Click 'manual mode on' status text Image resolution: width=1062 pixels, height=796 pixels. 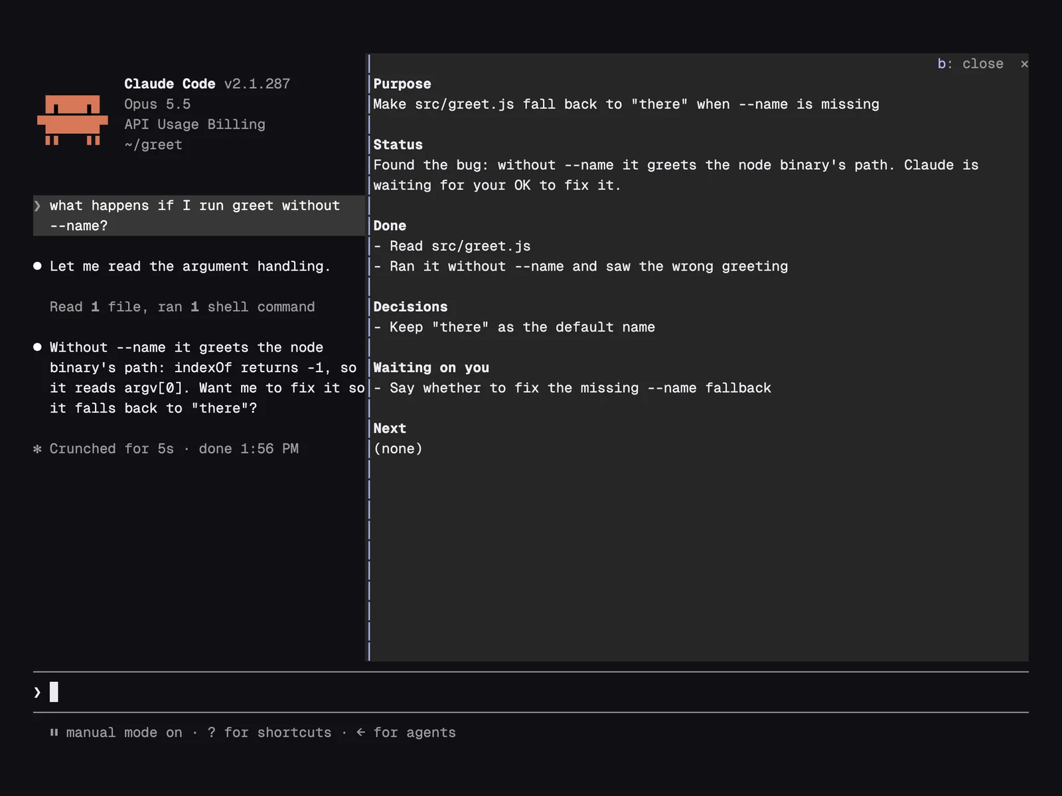click(x=124, y=732)
